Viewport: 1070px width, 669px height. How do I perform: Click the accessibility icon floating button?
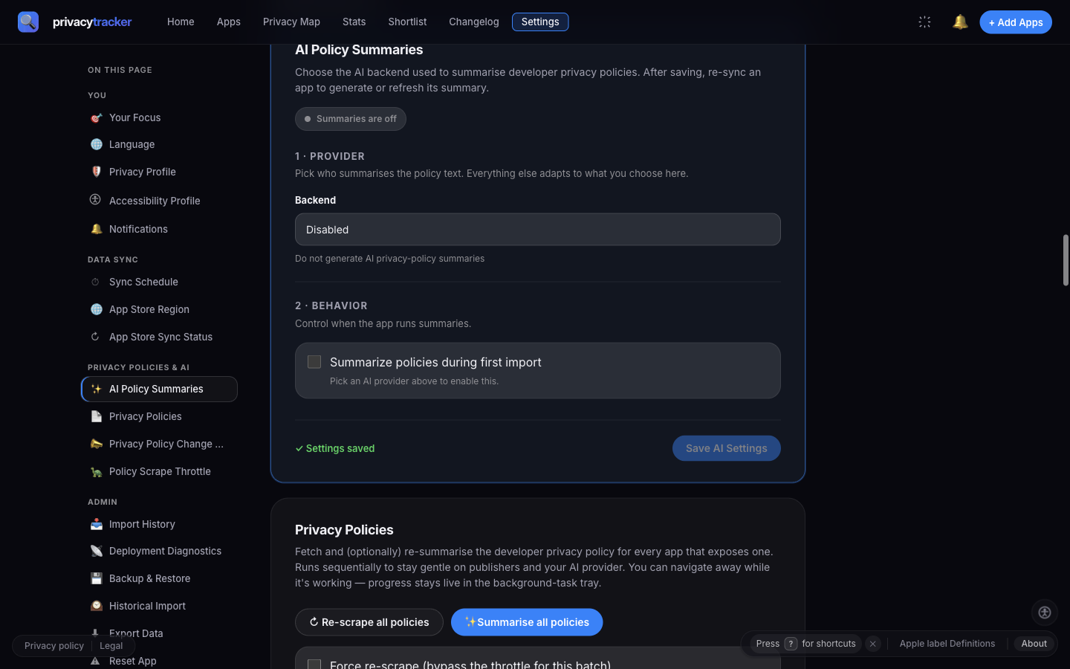pos(1045,613)
